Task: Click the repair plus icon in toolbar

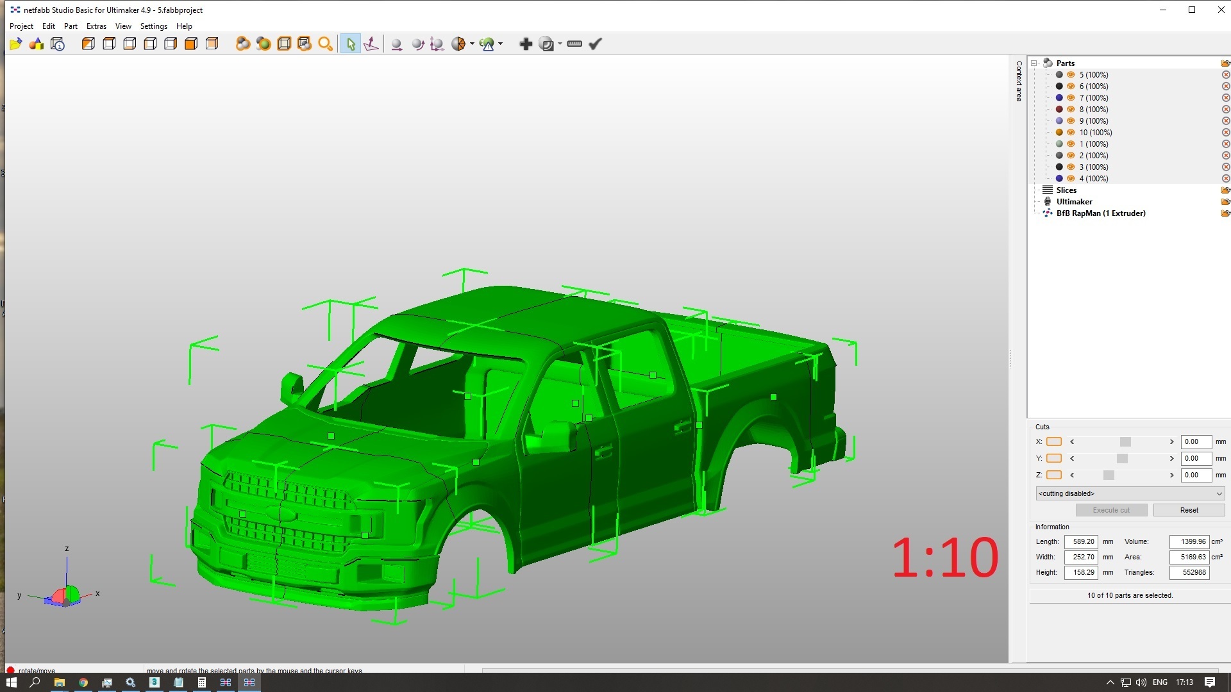Action: point(525,44)
